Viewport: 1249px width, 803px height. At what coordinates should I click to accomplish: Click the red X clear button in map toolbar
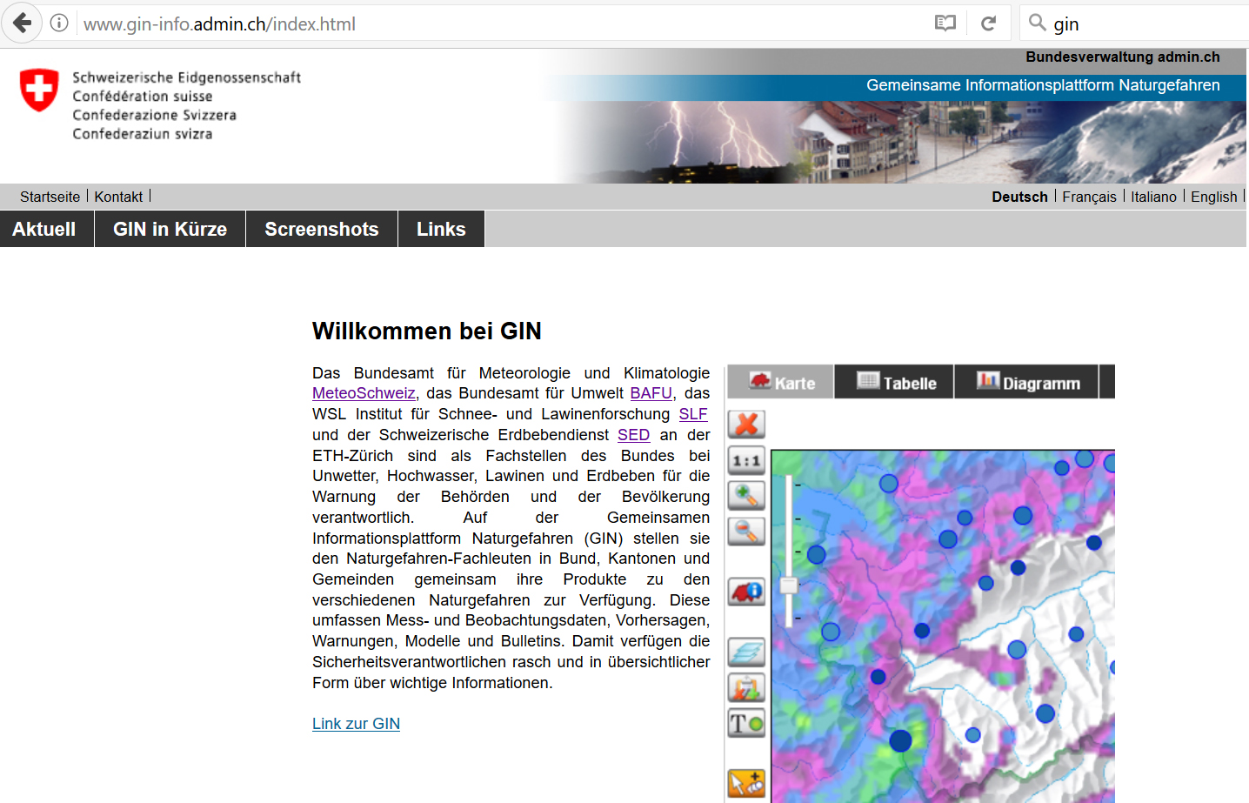[746, 425]
